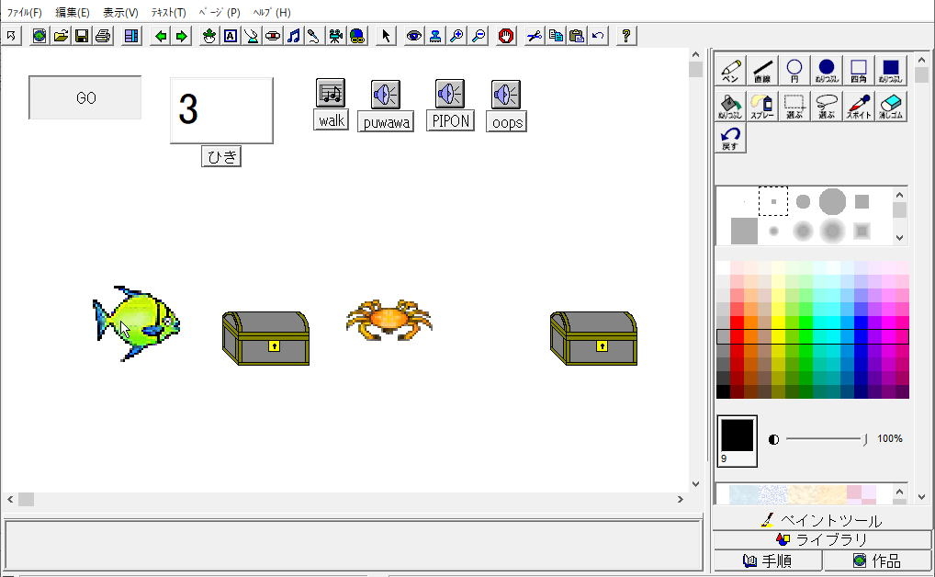
Task: Click the ひき button under number box
Action: point(221,156)
